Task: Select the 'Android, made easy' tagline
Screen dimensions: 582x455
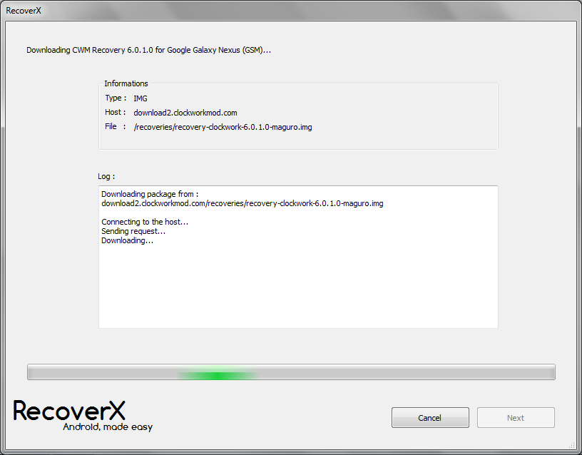Action: 108,427
